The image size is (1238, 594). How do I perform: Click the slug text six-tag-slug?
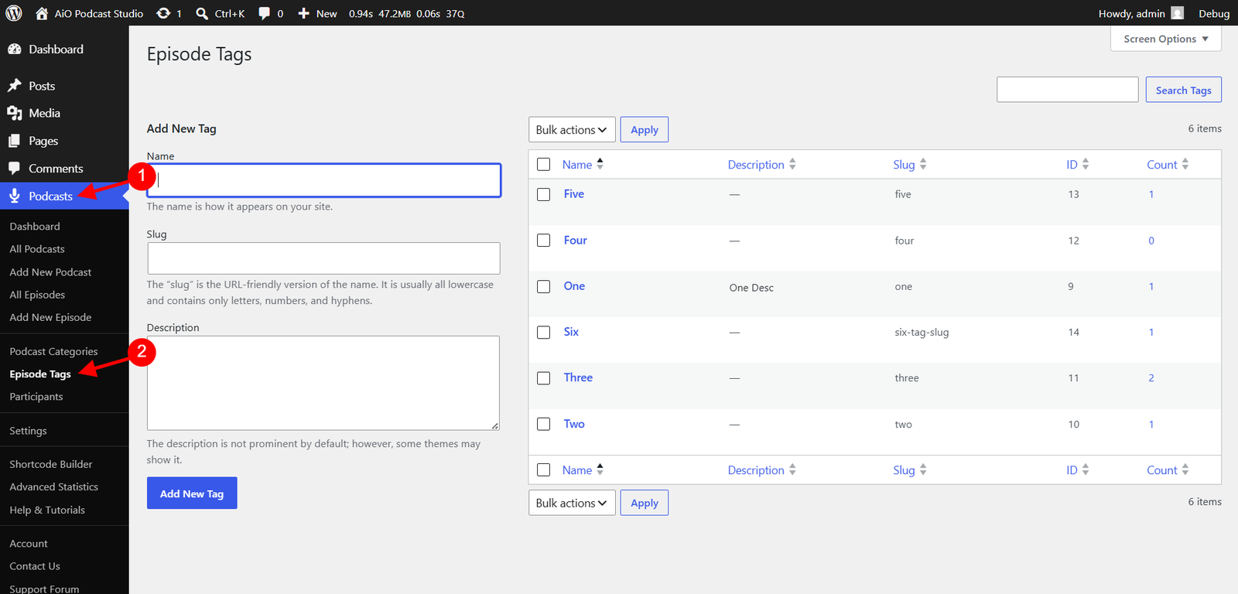(x=922, y=333)
